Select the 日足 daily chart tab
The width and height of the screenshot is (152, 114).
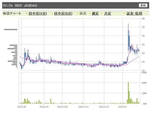pos(83,14)
